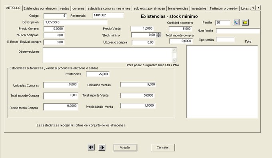
Task: Edit Descripción field HUEVOS 6
Action: [x=76, y=22]
